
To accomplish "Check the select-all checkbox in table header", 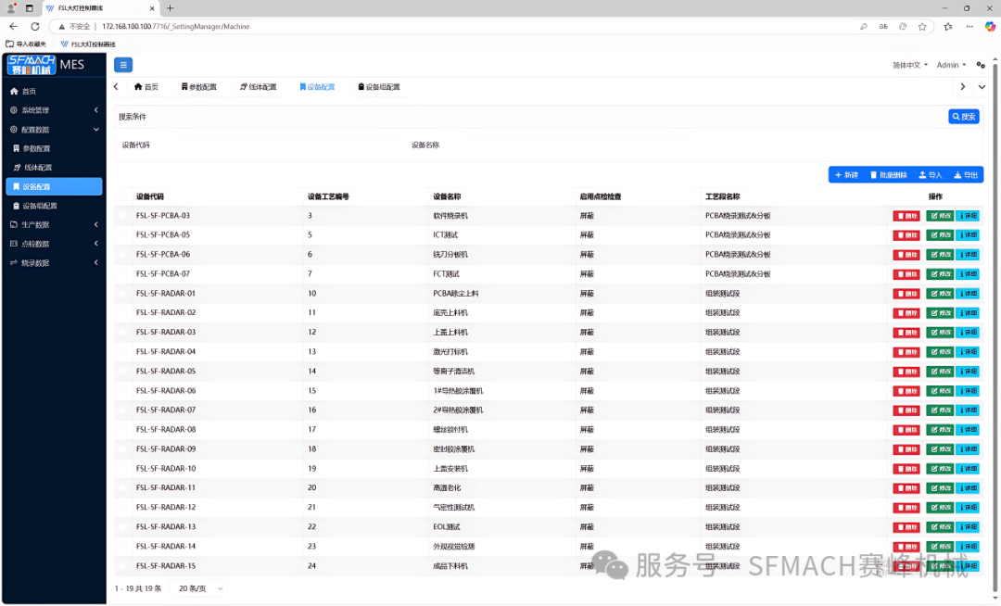I will [123, 196].
